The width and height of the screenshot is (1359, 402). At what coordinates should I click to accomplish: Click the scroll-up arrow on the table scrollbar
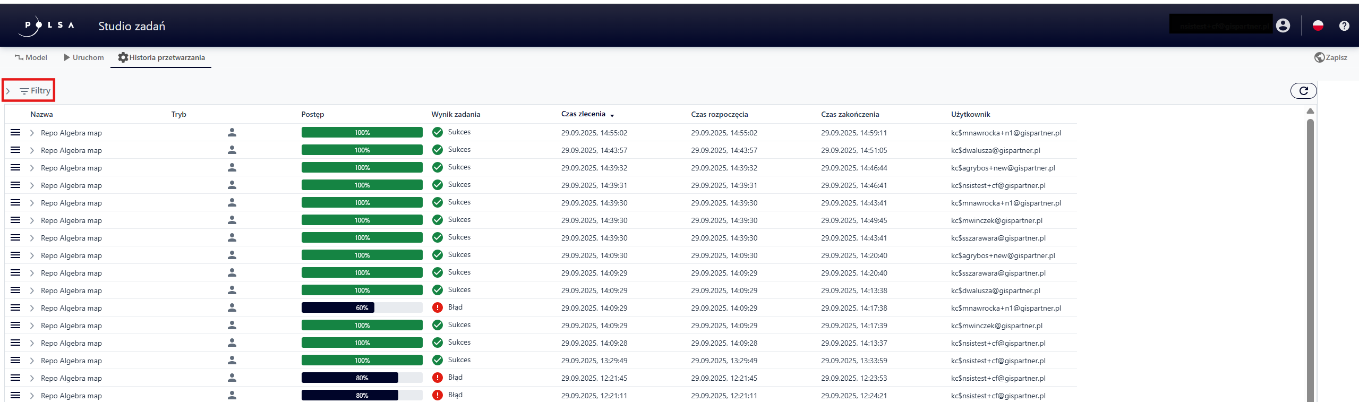point(1310,111)
